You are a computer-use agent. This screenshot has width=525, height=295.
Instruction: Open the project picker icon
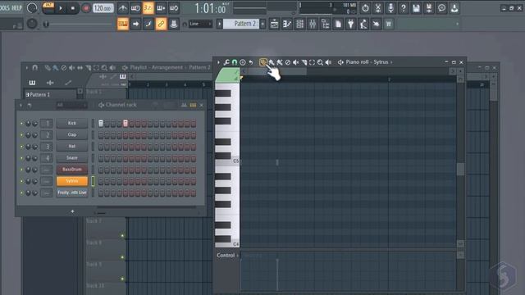[338, 24]
